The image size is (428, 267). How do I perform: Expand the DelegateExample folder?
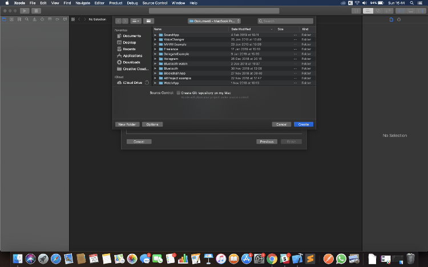[x=155, y=54]
